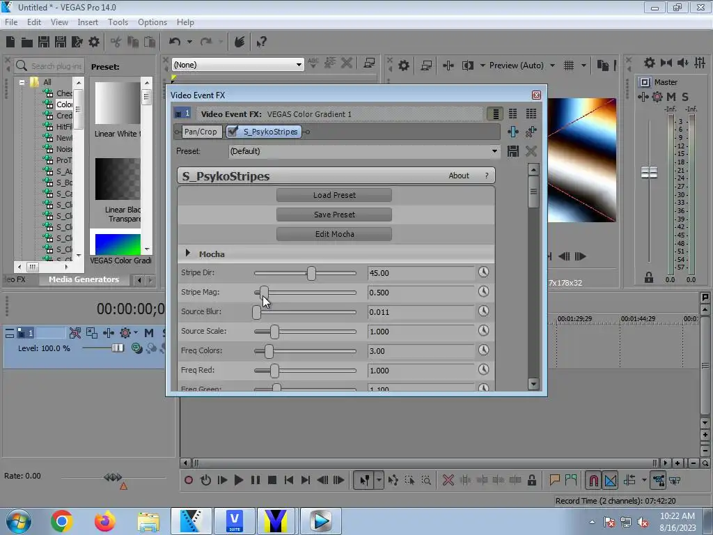This screenshot has width=713, height=535.
Task: Toggle Automatic Crossfades icon
Action: tap(611, 480)
